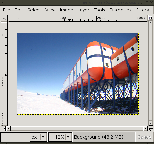Click the navigation cross-arrows icon

pyautogui.click(x=151, y=129)
